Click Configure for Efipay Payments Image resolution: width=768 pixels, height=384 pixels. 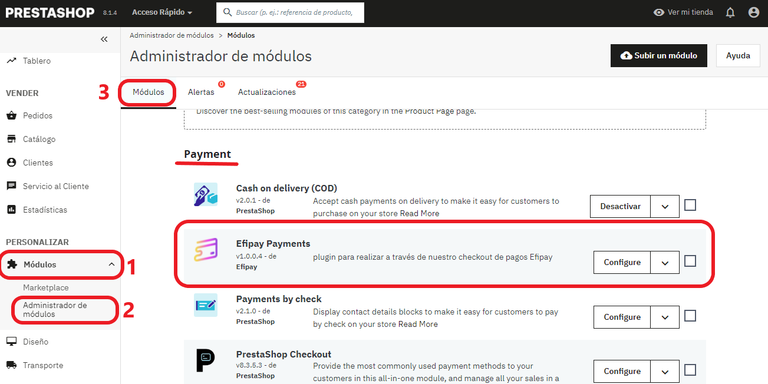tap(622, 263)
